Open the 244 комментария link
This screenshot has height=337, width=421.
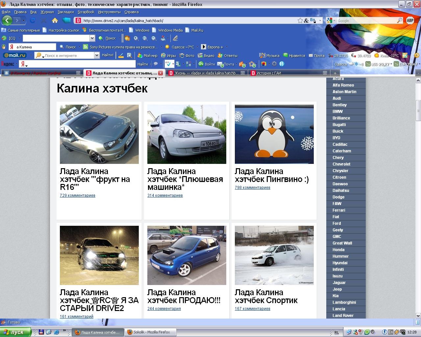[x=164, y=309]
